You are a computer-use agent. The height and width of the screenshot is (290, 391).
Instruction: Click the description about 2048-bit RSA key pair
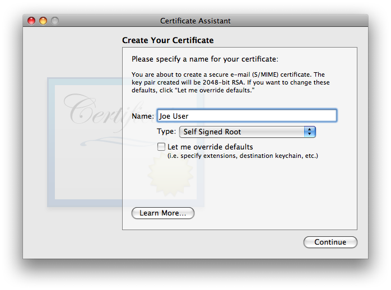pos(231,82)
